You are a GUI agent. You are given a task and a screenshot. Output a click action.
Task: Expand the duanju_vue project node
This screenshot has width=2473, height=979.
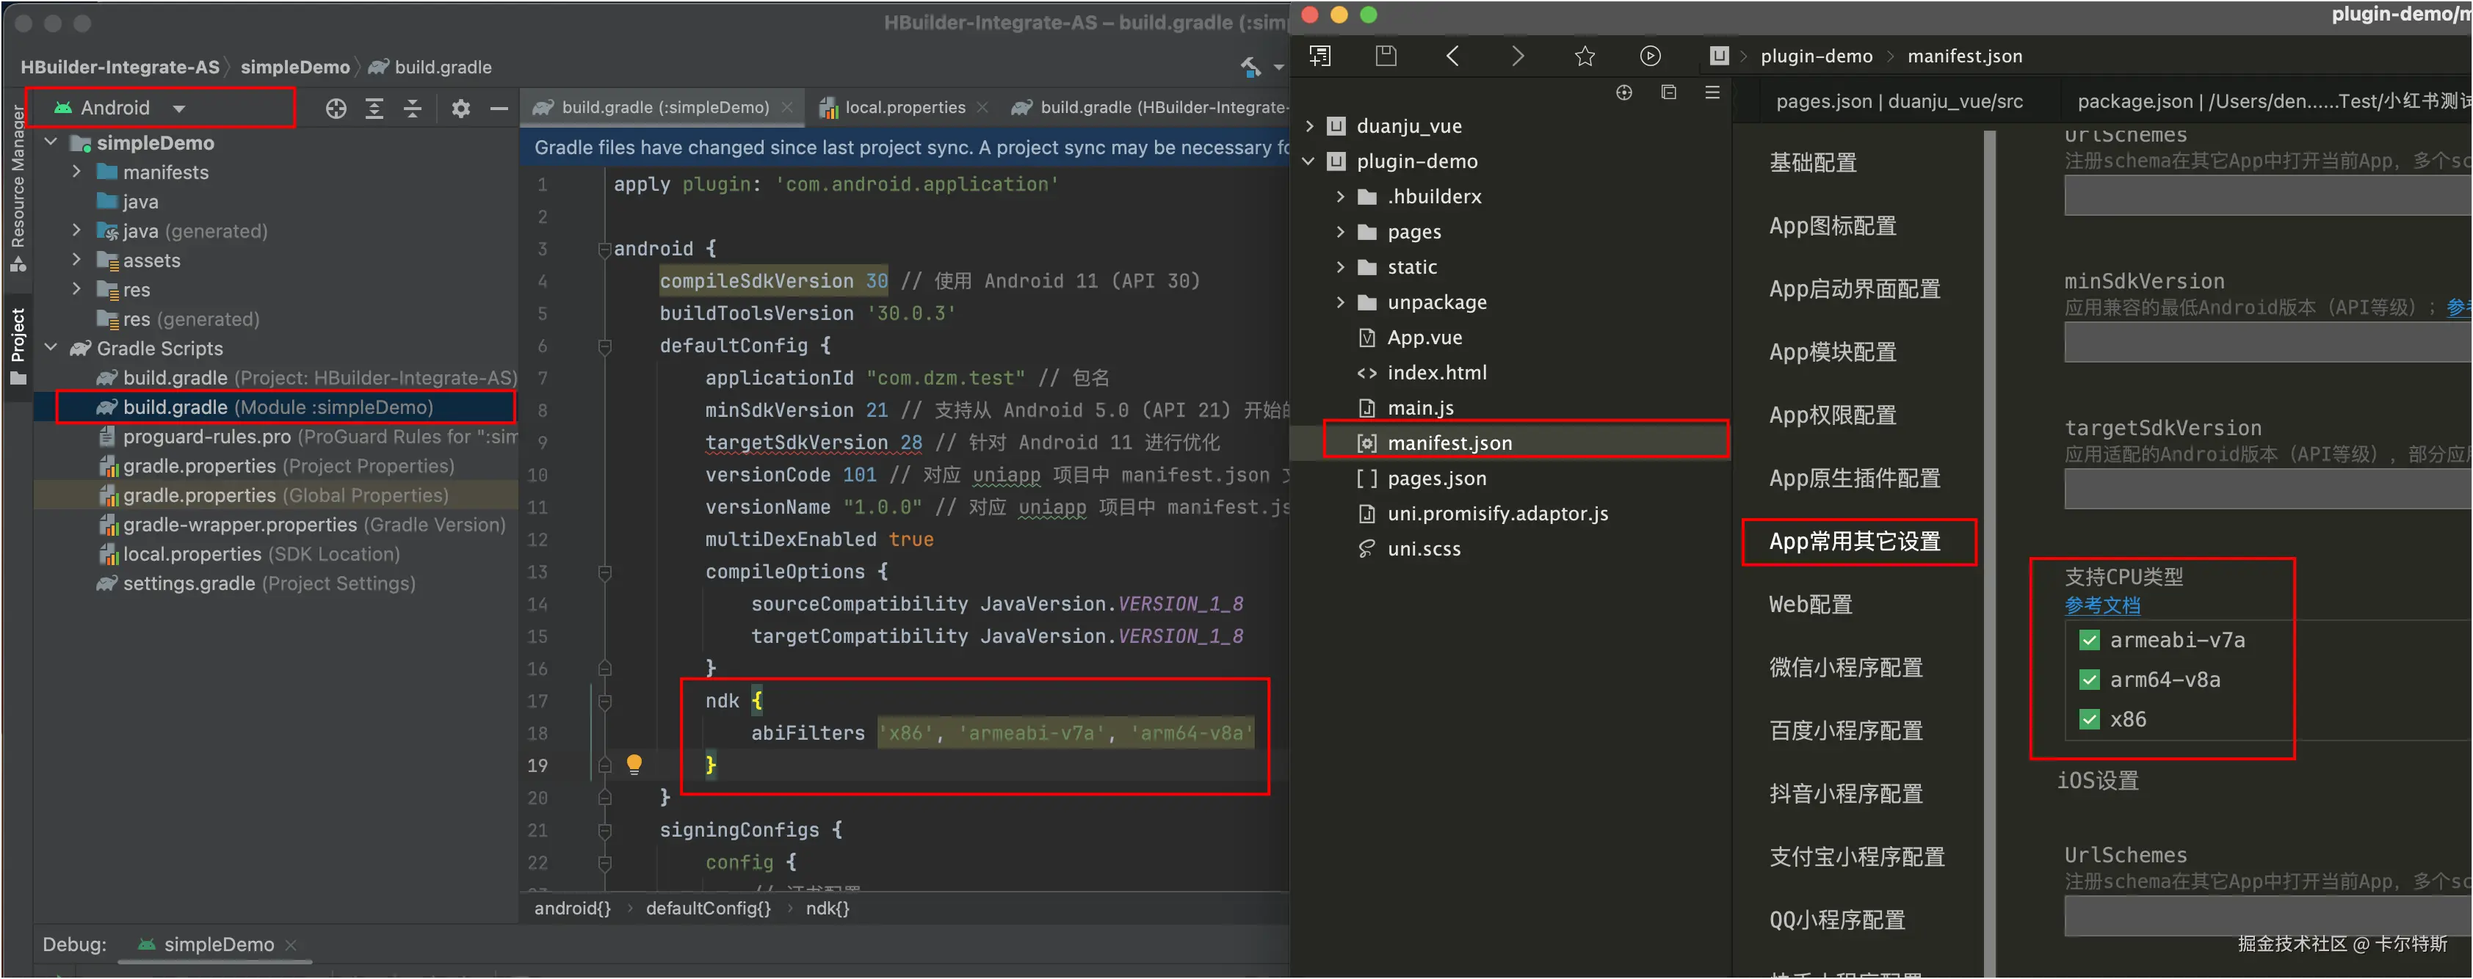pos(1309,125)
